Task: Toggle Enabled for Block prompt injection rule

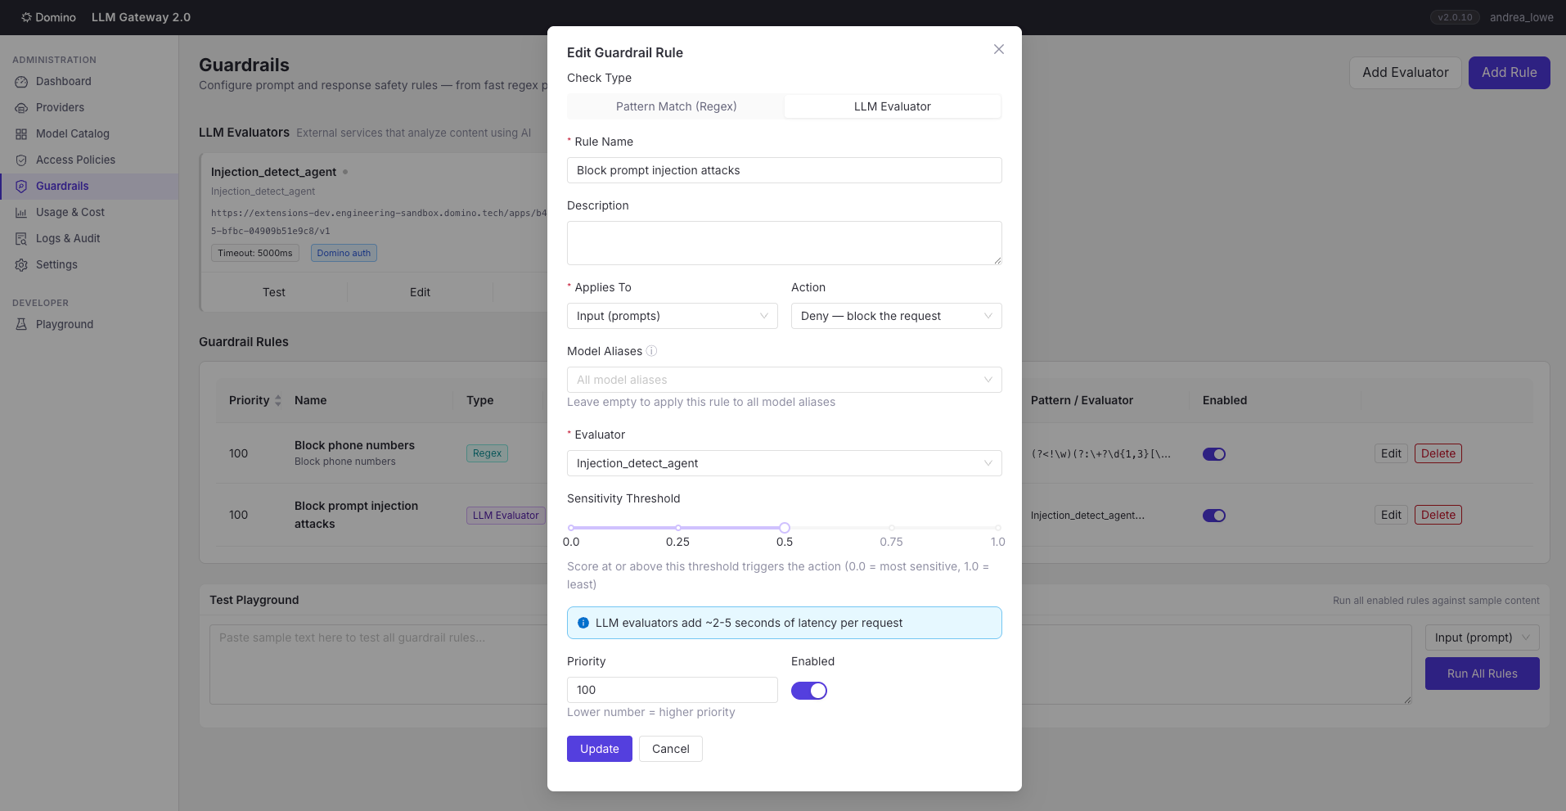Action: (1214, 516)
